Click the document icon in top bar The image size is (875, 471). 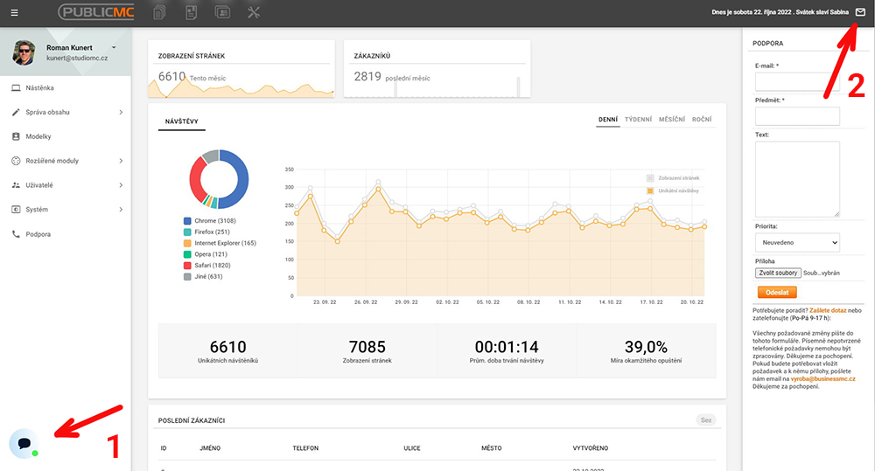tap(191, 12)
